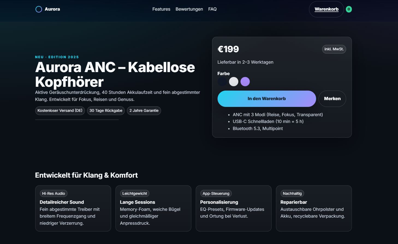Click the Nachhaltig feature tag
Screen dimensions: 398x244
(x=292, y=193)
